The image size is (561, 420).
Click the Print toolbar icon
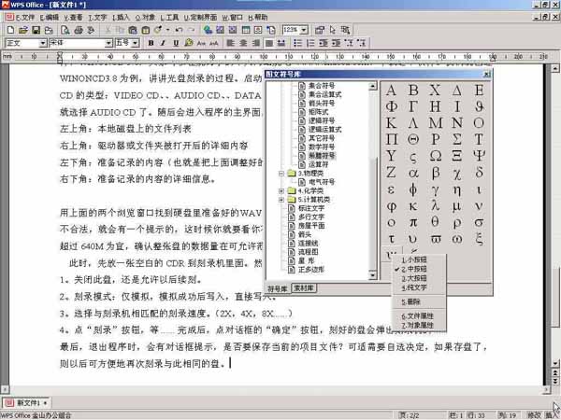click(79, 30)
